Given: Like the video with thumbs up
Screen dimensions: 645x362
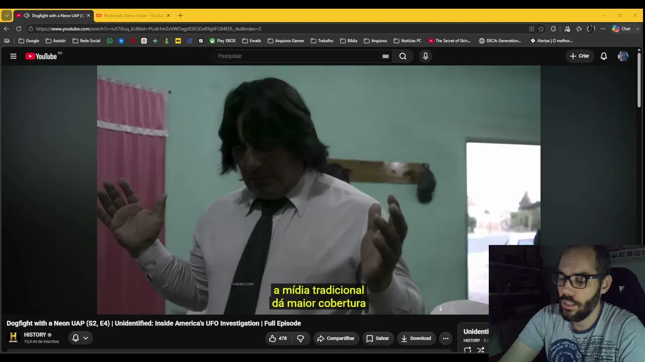Looking at the screenshot, I should point(278,338).
